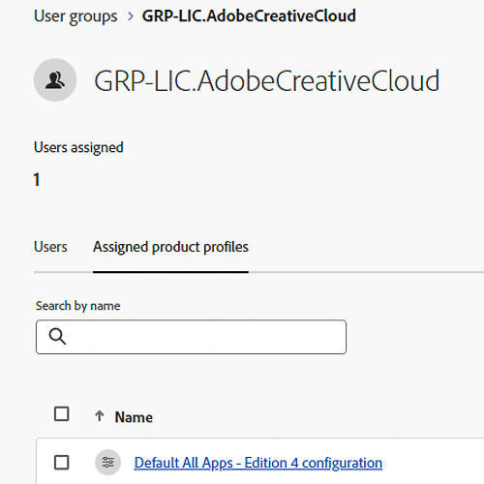Click the user group avatar icon
484x484 pixels.
55,80
